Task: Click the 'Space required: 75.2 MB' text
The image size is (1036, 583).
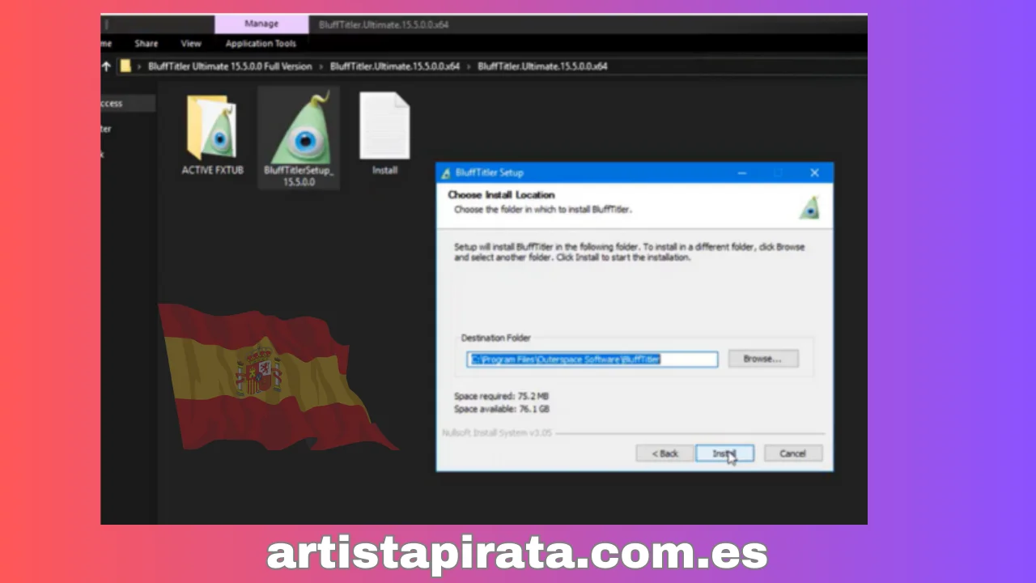Action: [502, 396]
